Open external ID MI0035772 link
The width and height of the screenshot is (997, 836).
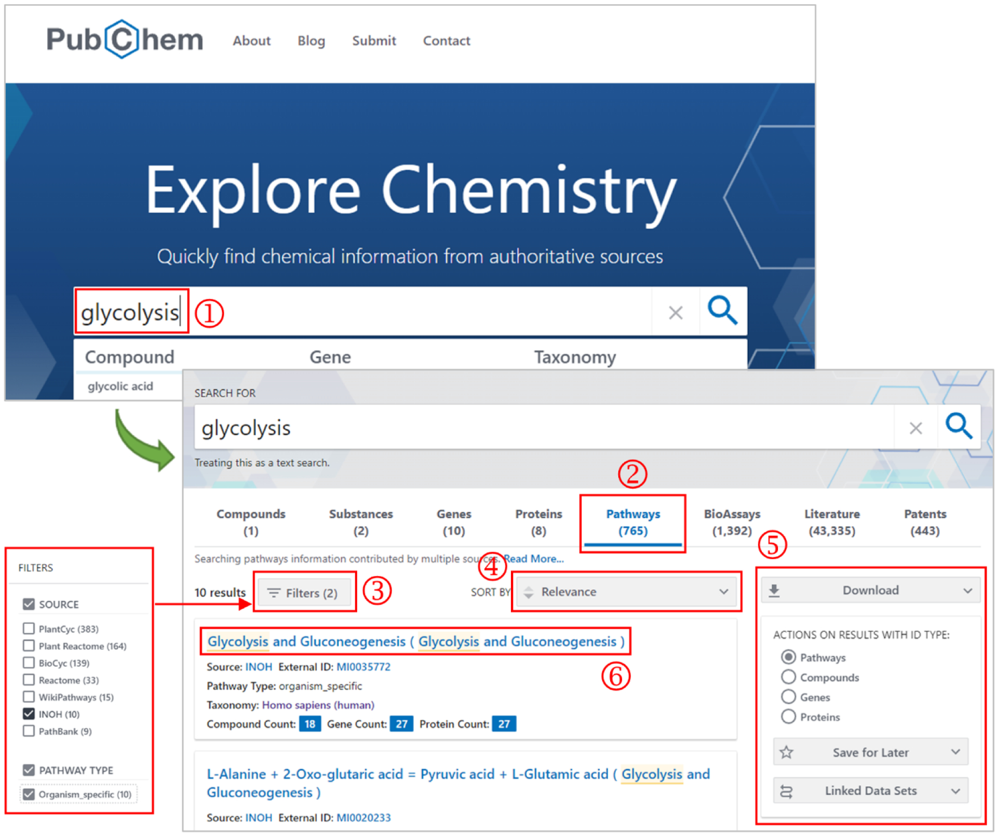363,667
